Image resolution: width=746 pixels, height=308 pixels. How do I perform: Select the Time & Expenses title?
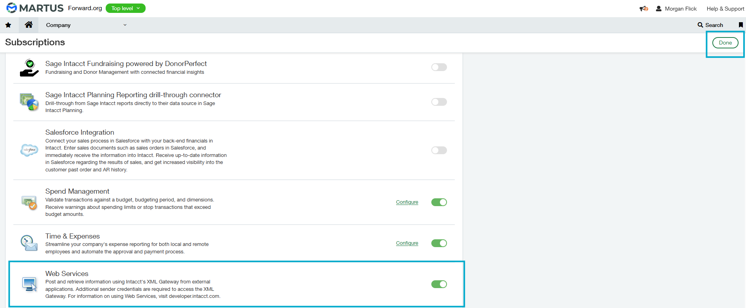[x=72, y=236]
